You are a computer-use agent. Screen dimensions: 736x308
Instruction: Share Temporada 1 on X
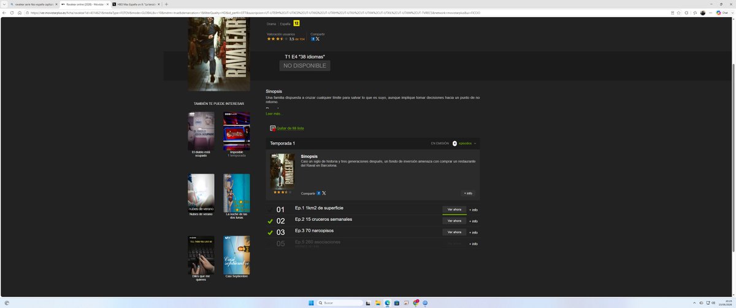pyautogui.click(x=324, y=193)
